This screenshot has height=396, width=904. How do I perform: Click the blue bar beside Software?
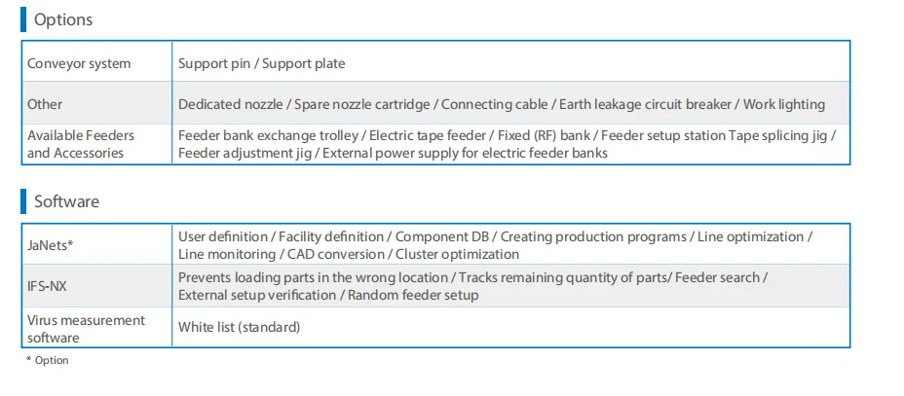[23, 201]
